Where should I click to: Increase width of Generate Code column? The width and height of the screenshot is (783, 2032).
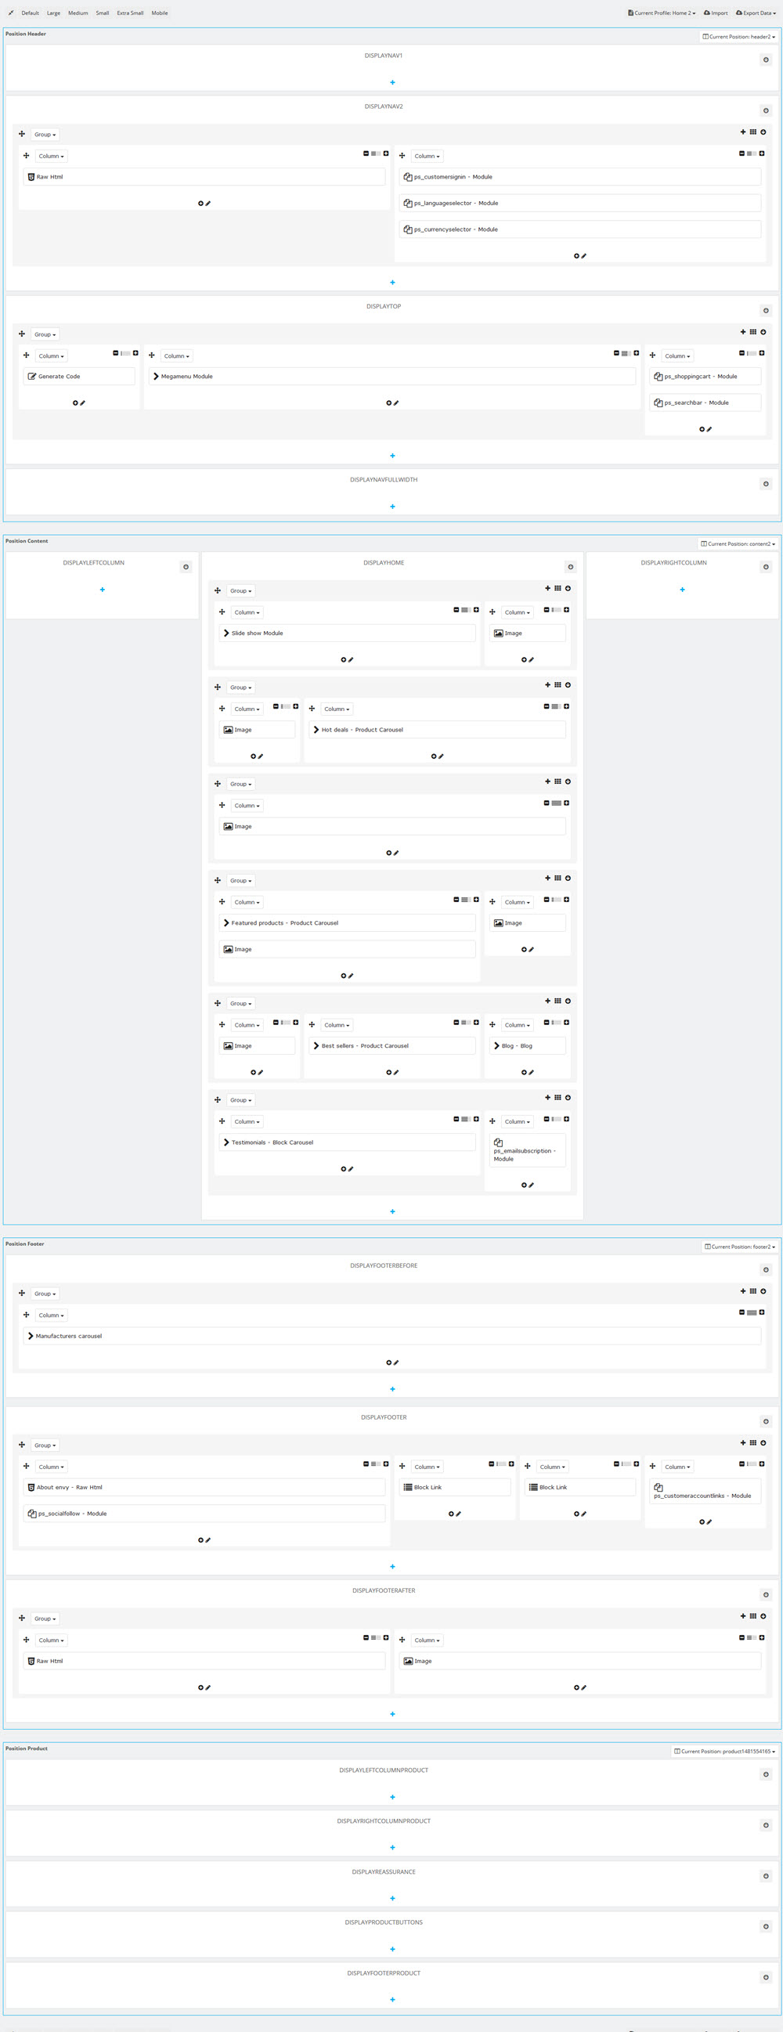135,353
